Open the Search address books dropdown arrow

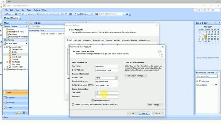click(x=123, y=14)
